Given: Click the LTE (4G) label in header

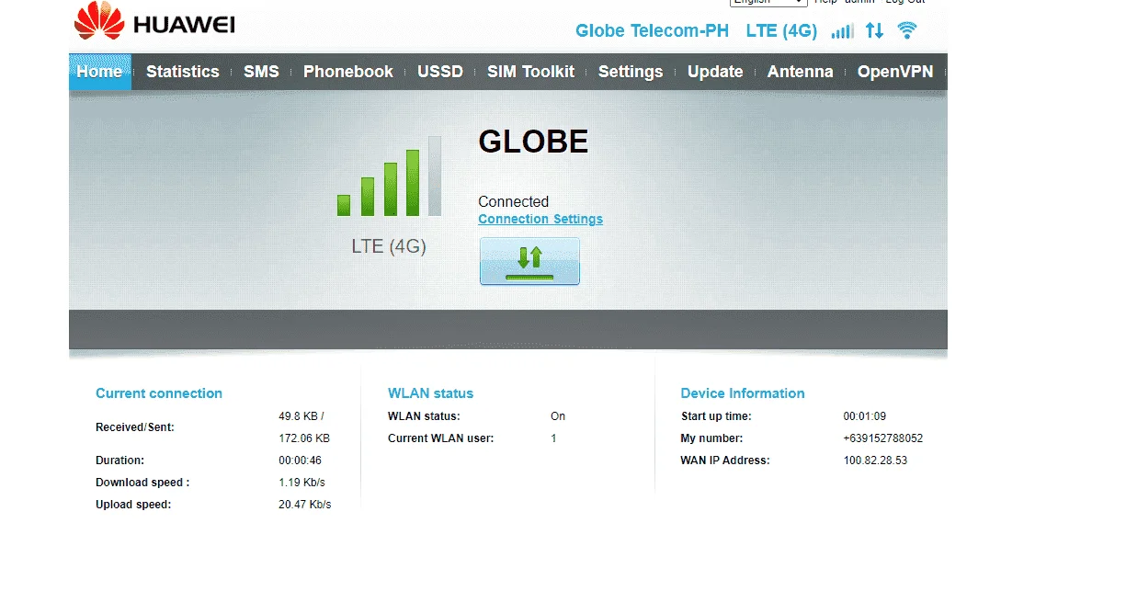Looking at the screenshot, I should (781, 30).
